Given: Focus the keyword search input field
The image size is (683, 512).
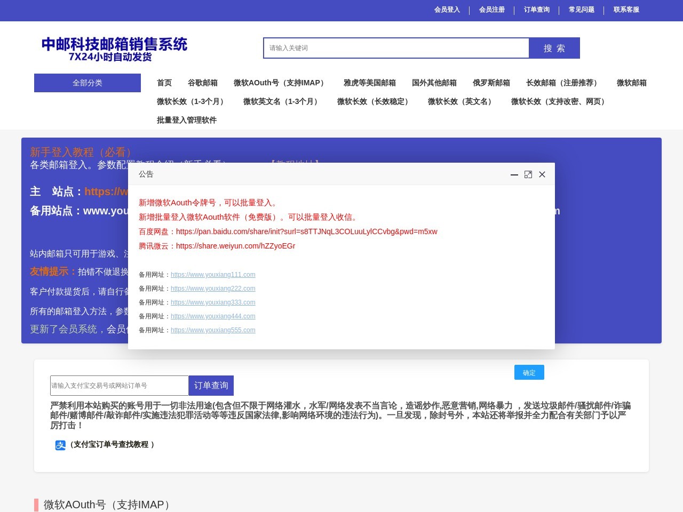Looking at the screenshot, I should (396, 48).
